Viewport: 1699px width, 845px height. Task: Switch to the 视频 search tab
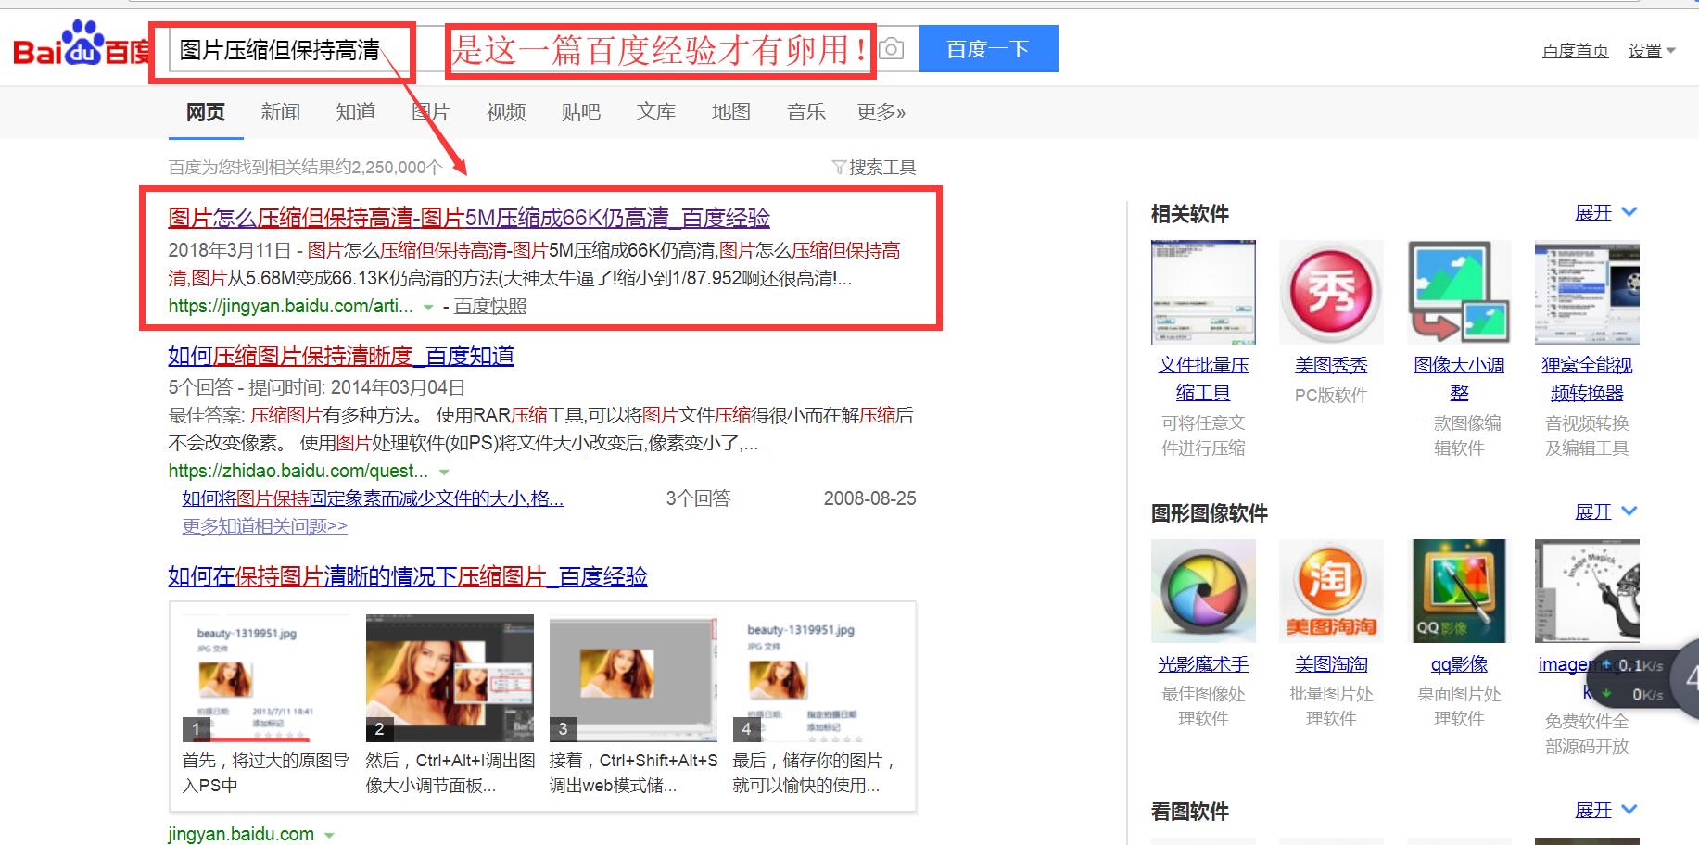click(x=504, y=111)
